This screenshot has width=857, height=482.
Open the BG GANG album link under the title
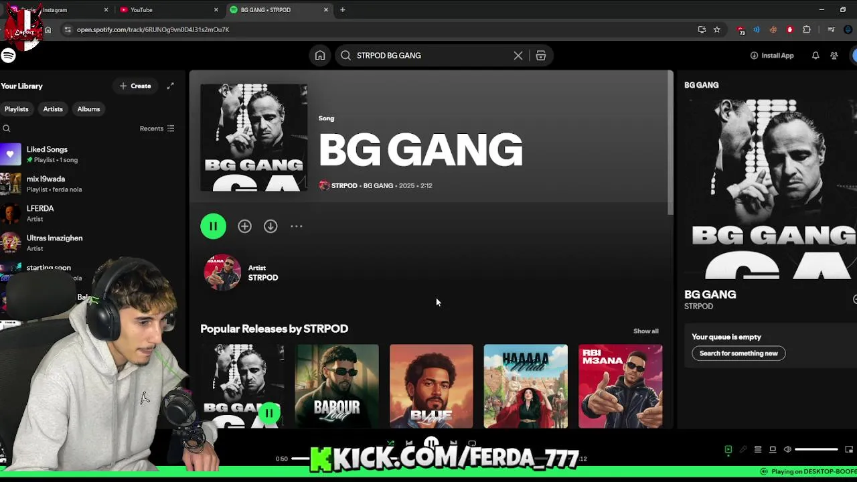tap(378, 185)
